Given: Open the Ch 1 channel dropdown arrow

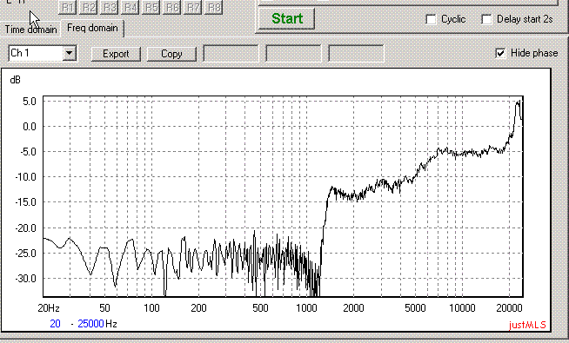Looking at the screenshot, I should tap(69, 53).
